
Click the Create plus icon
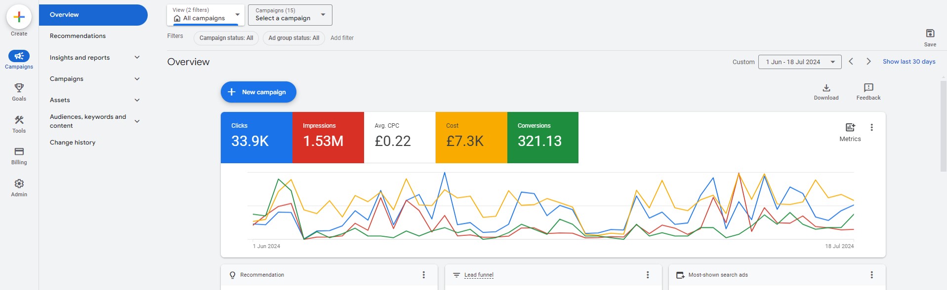click(x=19, y=17)
